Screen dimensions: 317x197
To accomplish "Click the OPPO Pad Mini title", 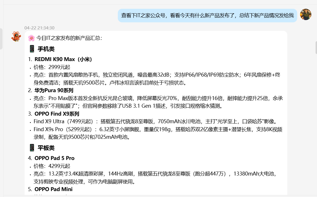I will (53, 189).
